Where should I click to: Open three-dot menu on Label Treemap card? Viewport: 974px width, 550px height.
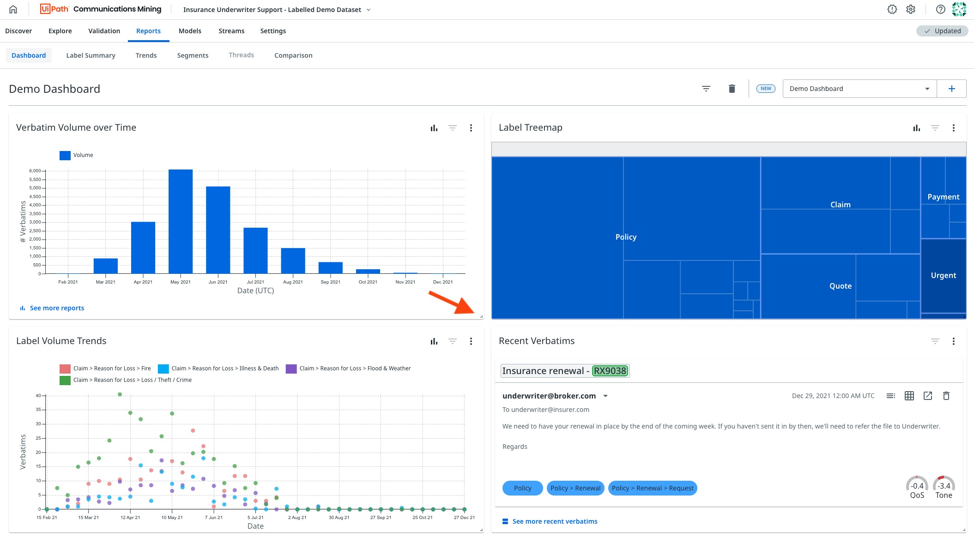coord(953,128)
